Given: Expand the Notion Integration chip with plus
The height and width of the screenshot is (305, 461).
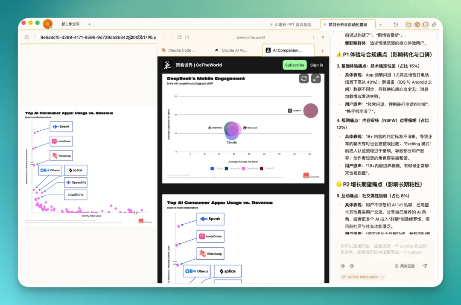Looking at the screenshot, I should [383, 277].
